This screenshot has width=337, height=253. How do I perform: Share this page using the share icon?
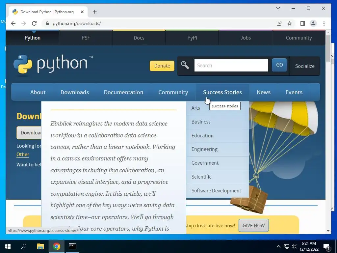point(279,23)
